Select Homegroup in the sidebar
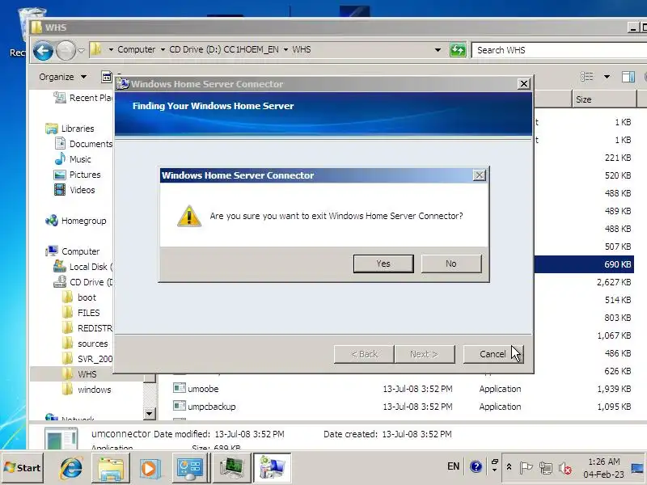This screenshot has height=485, width=647. point(76,221)
